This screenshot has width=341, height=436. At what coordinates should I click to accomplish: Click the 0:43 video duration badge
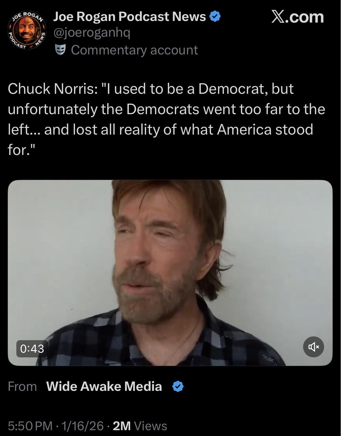[32, 349]
